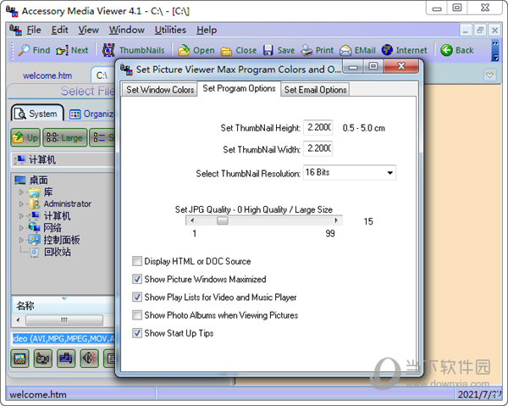
Task: Click the Print printer toolbar icon
Action: 306,50
